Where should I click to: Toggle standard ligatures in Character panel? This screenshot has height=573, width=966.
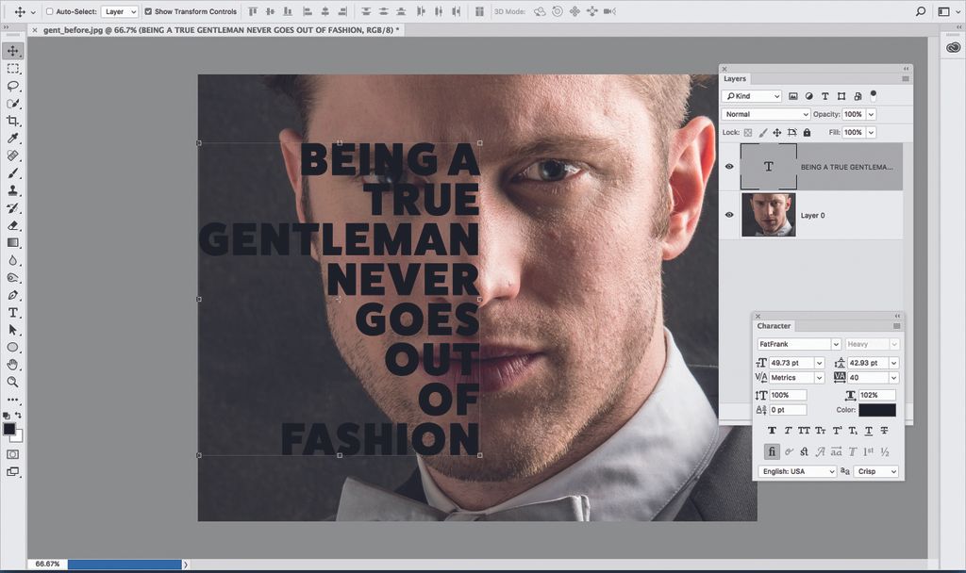point(772,451)
